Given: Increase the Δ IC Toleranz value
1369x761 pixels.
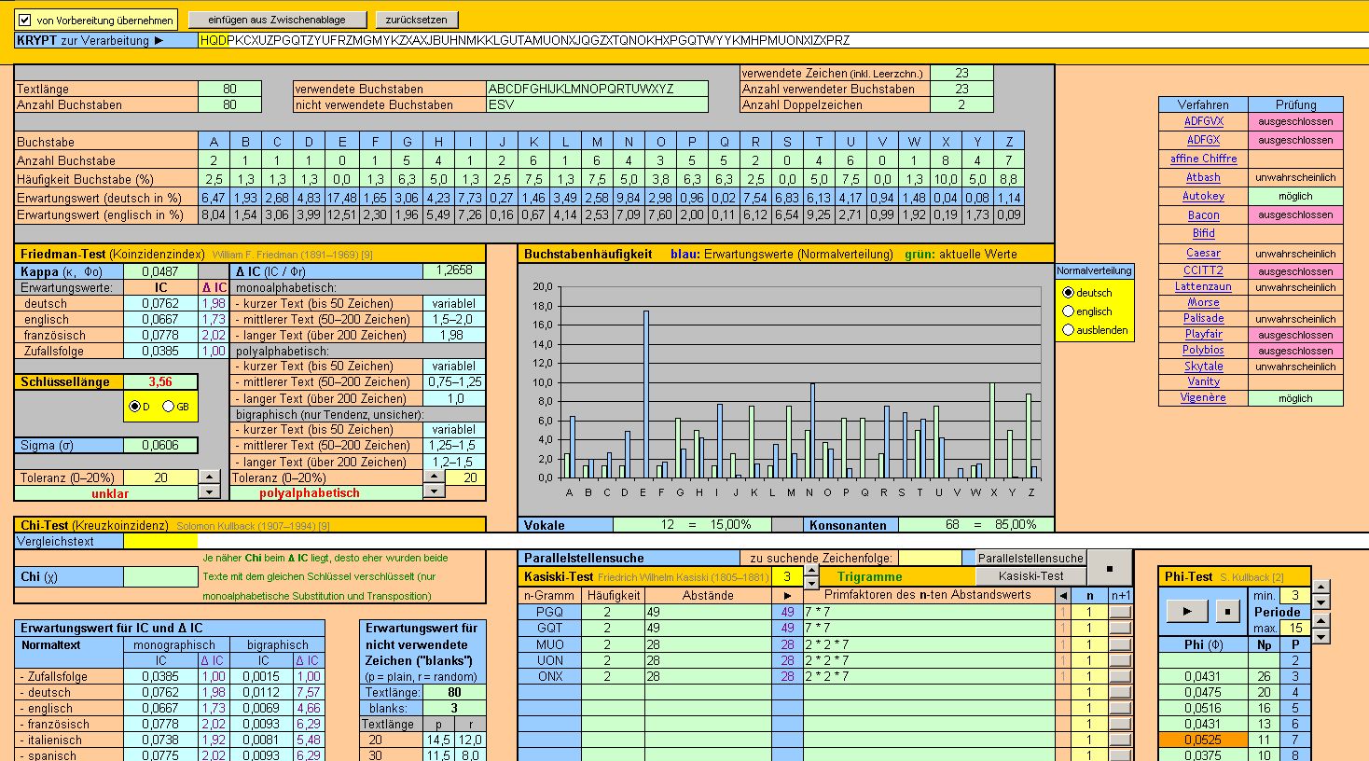Looking at the screenshot, I should (434, 477).
